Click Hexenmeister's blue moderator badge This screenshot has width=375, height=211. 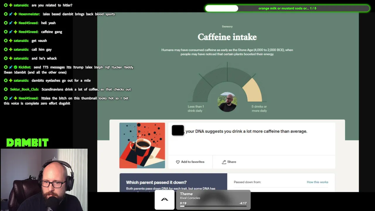click(x=11, y=14)
